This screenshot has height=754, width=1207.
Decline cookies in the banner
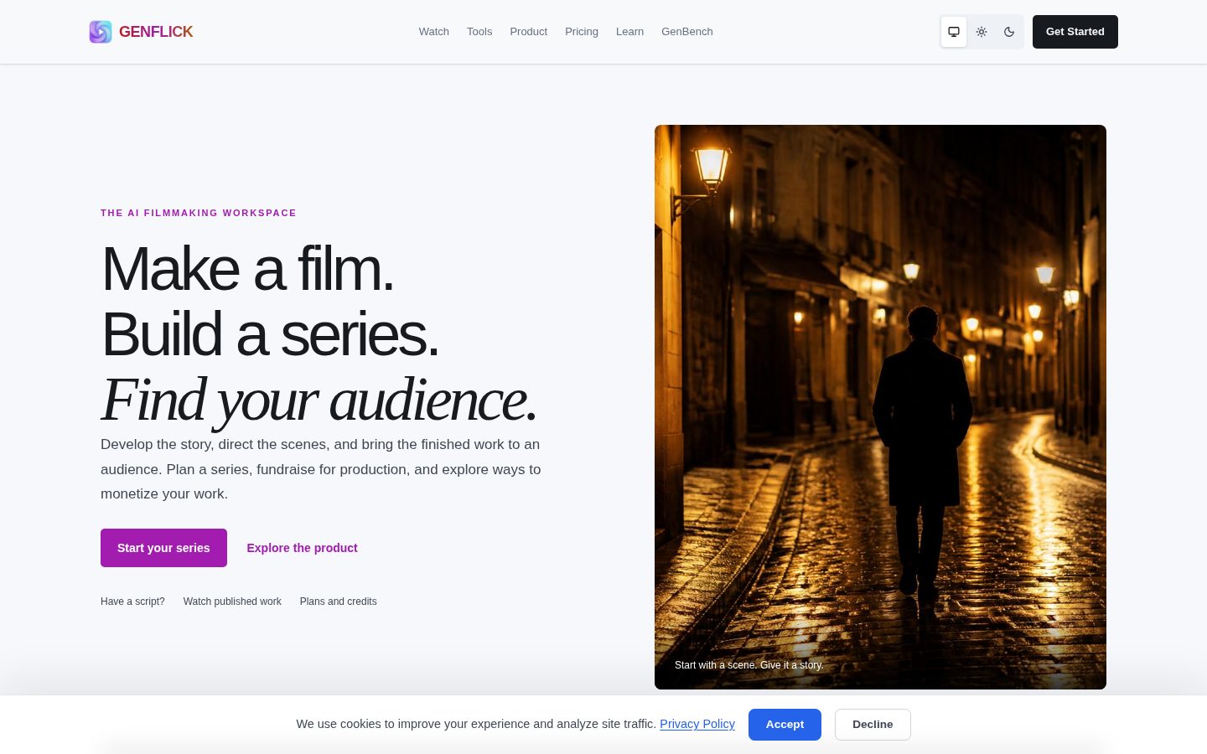(873, 725)
